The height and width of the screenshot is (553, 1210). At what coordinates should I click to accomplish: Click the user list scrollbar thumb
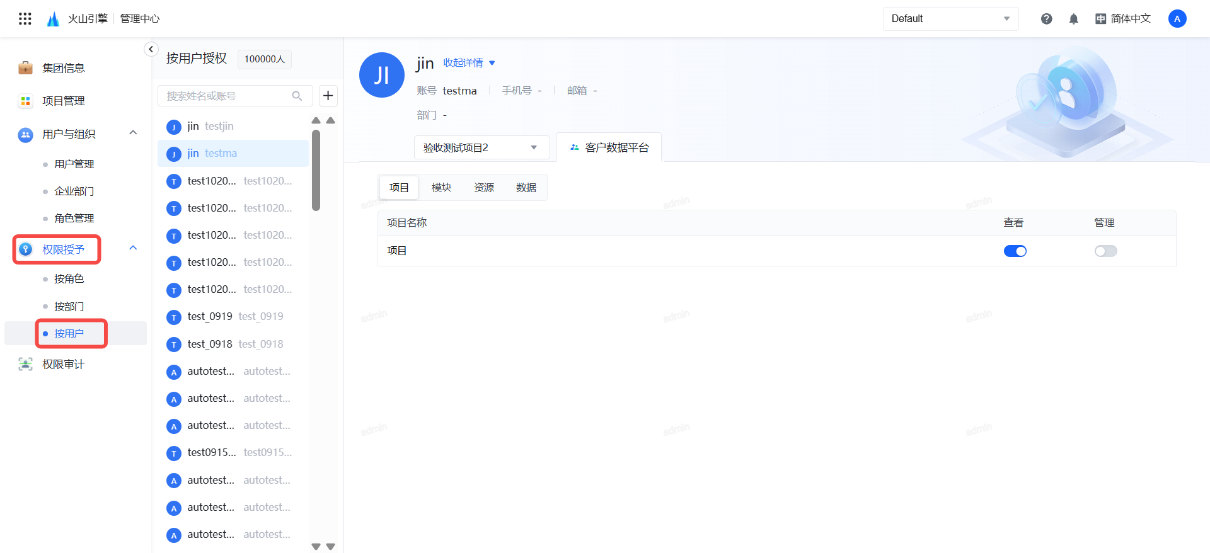coord(316,170)
